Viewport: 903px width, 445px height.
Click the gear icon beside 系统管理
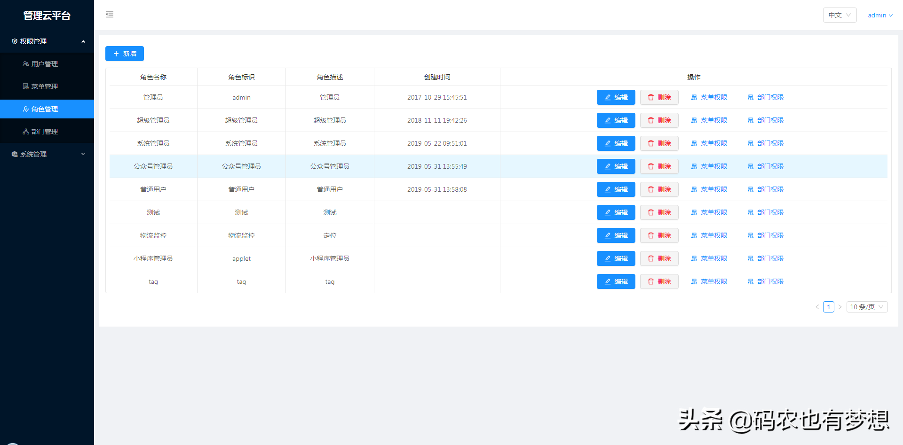click(x=15, y=154)
